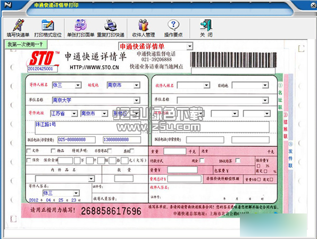317x239 pixels.
Task: Click the 费用总计 total cost field
Action: tap(185, 179)
